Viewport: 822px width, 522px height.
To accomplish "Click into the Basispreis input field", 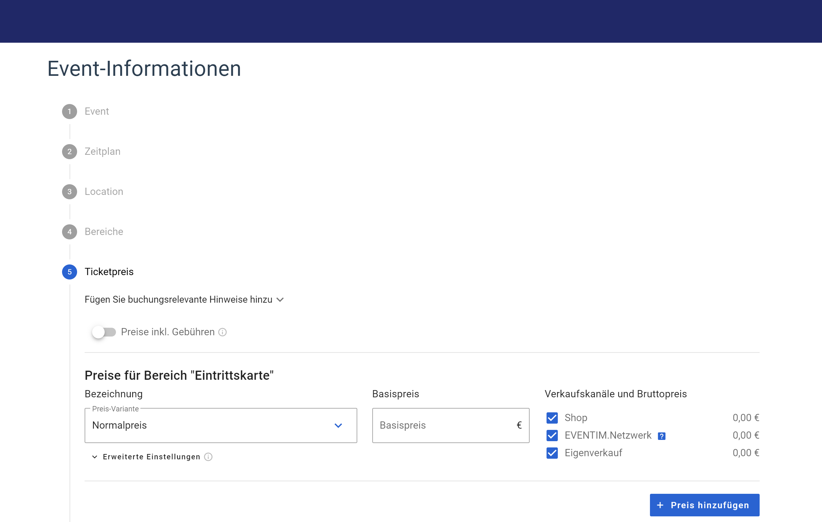I will pyautogui.click(x=444, y=425).
